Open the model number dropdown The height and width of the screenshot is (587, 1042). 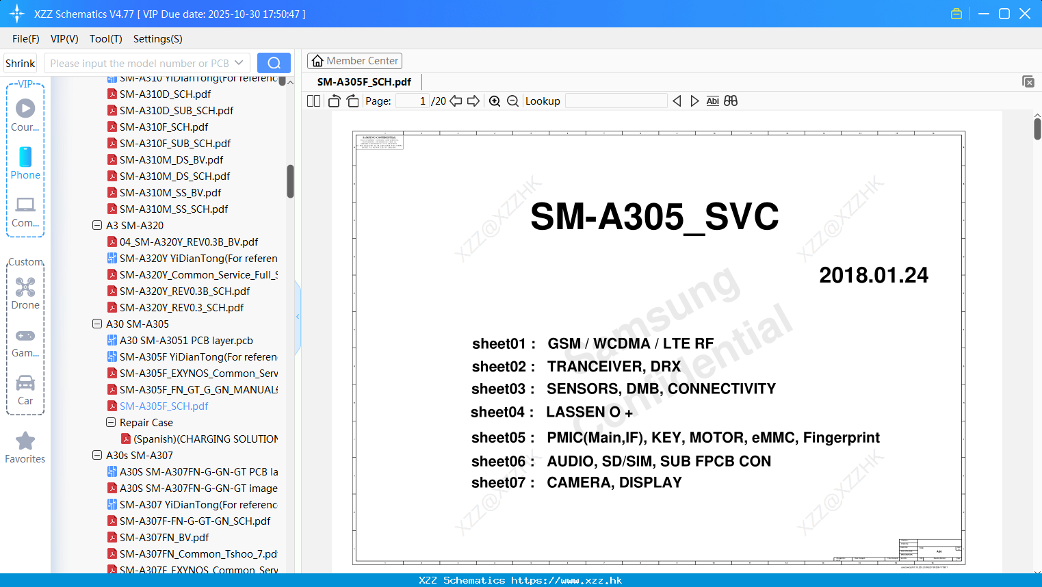[239, 63]
